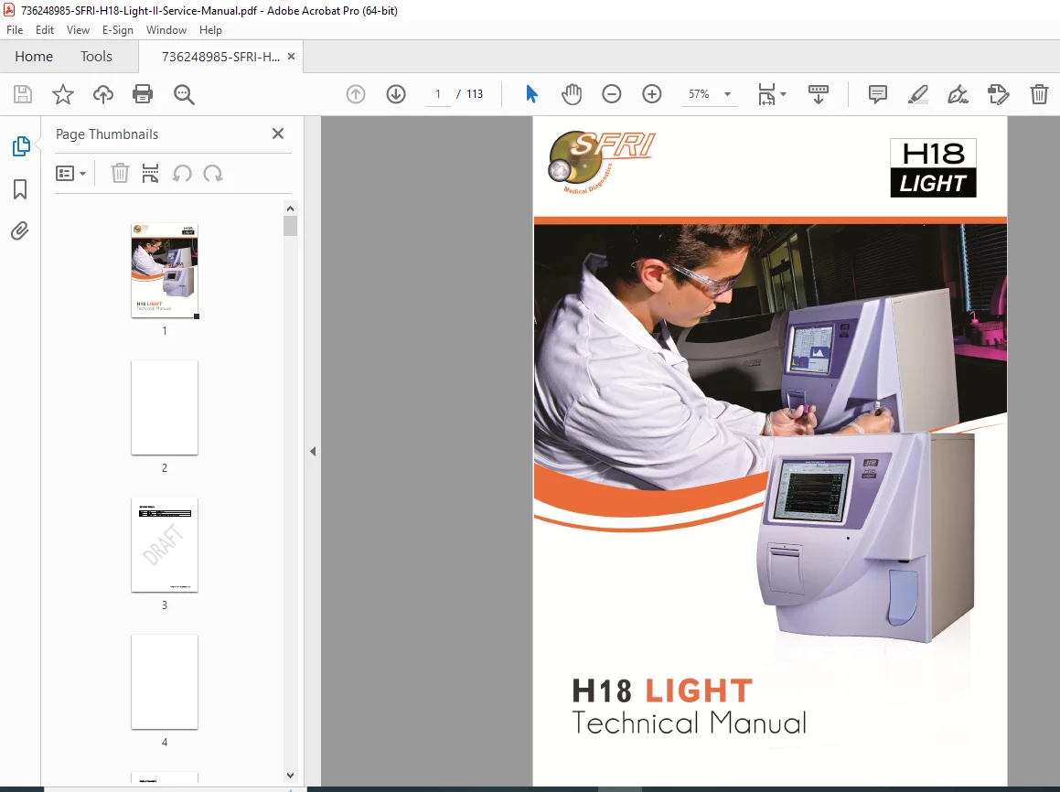Switch to the Home tab

[x=34, y=57]
